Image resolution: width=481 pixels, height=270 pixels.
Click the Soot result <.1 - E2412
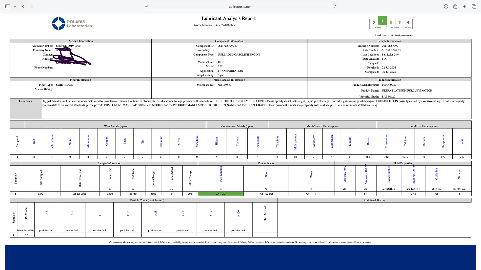(266, 194)
